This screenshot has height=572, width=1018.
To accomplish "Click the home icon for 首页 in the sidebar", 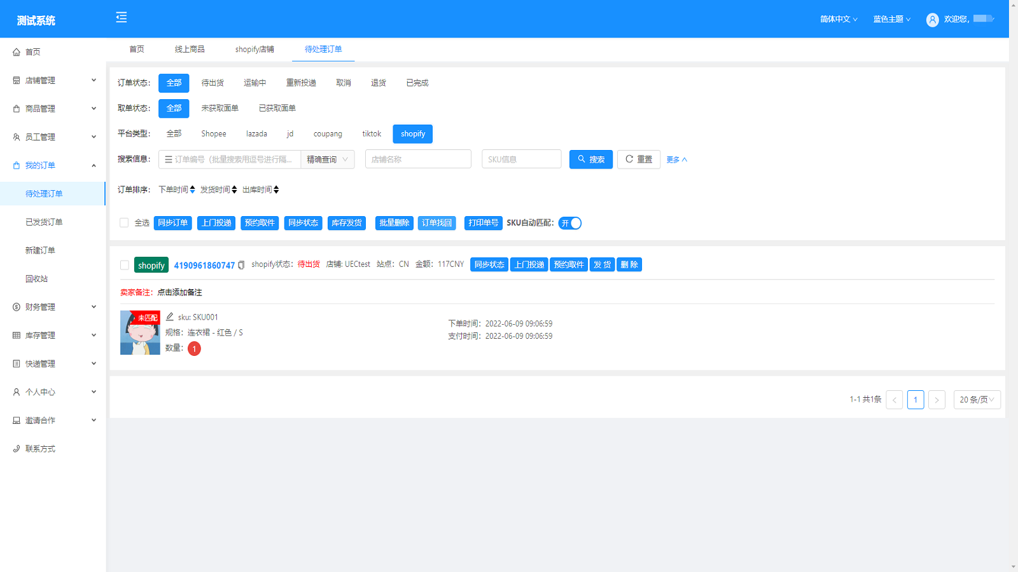I will click(17, 52).
